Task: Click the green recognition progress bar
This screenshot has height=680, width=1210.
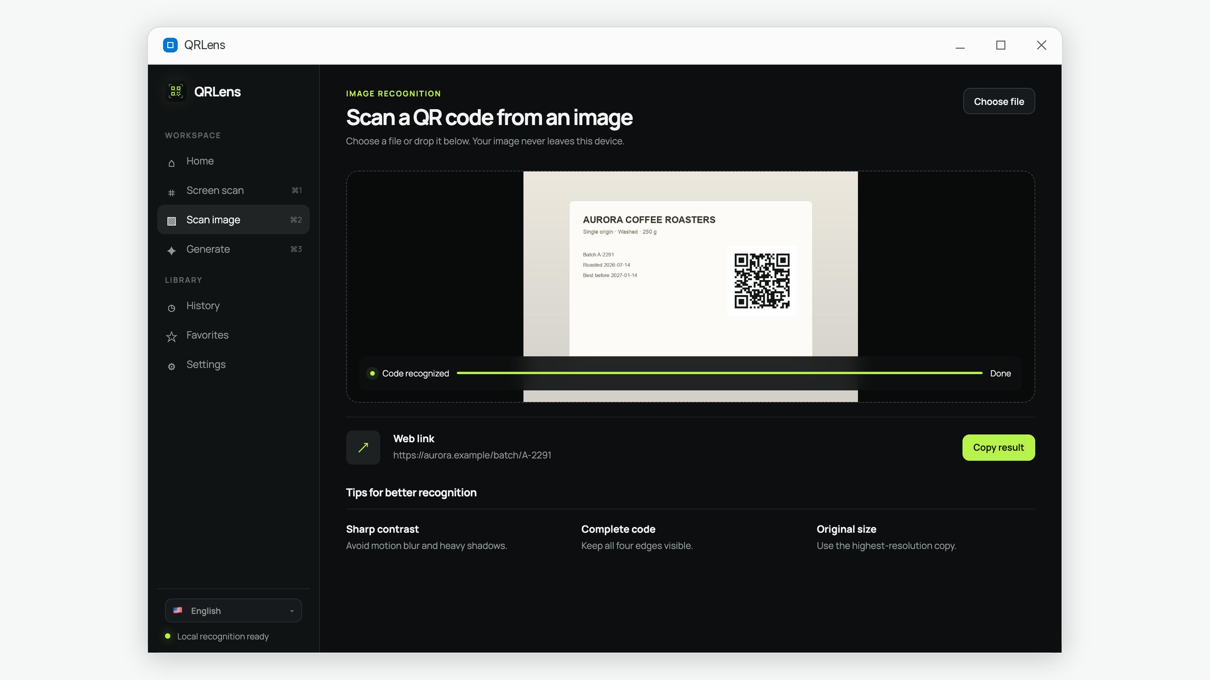Action: pos(719,373)
